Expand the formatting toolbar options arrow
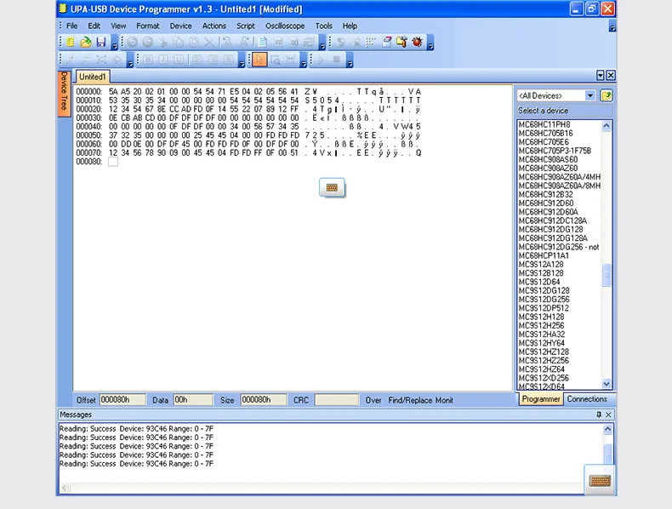 [242, 61]
